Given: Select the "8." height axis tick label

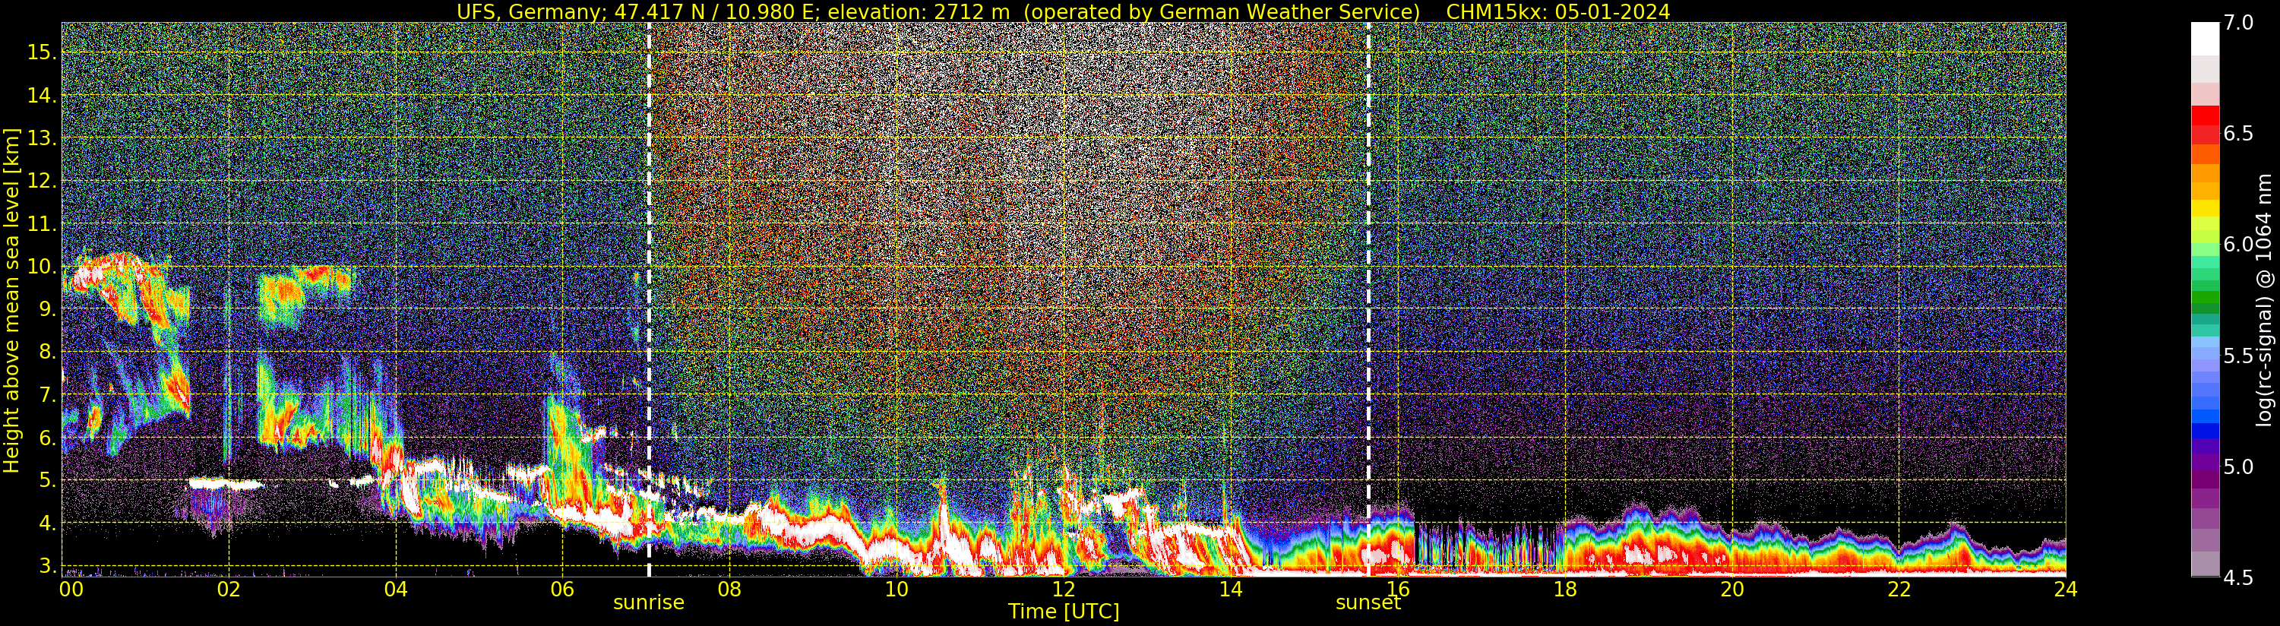Looking at the screenshot, I should (48, 352).
